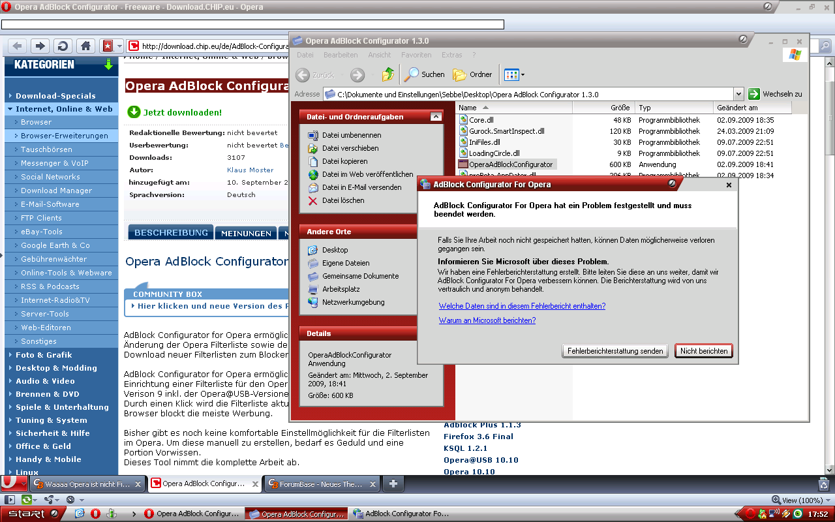Viewport: 835px width, 522px height.
Task: Open the Ansicht menu in Explorer
Action: 380,55
